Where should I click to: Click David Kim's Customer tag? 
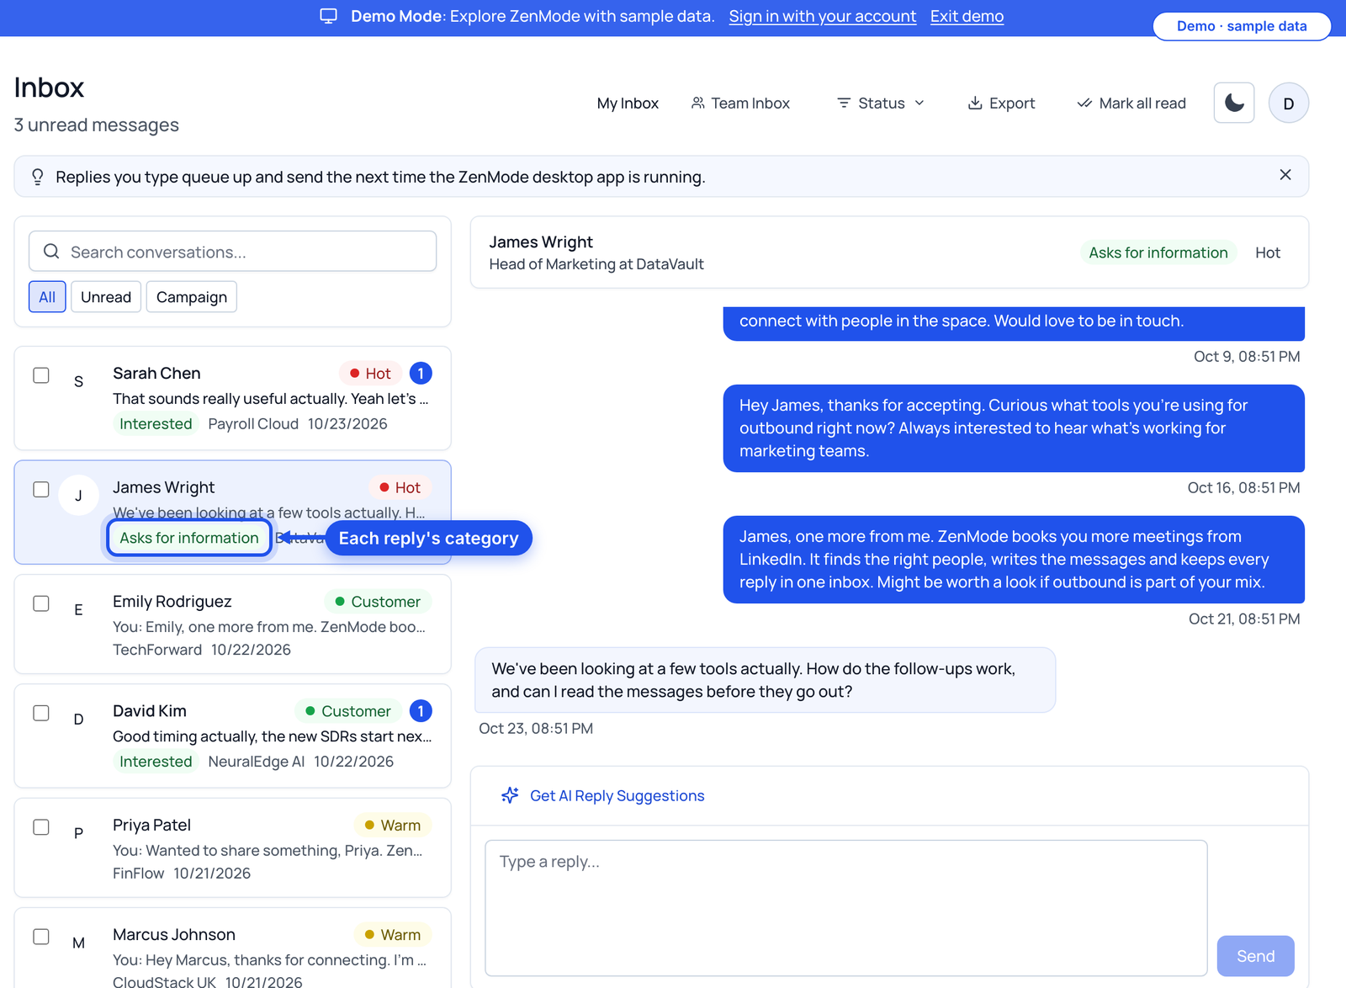pos(348,711)
